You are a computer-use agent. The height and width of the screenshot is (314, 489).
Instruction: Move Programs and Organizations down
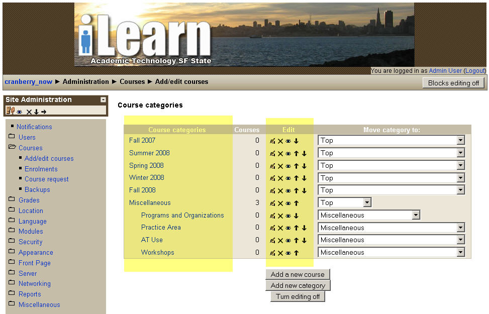point(297,216)
